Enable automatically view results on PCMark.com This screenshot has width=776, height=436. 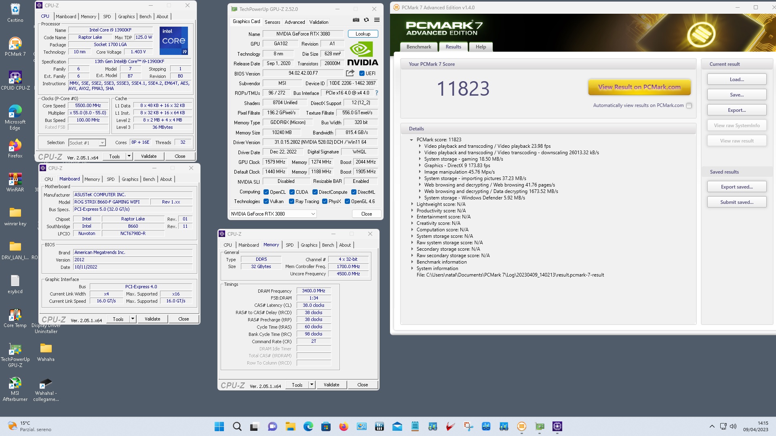689,105
